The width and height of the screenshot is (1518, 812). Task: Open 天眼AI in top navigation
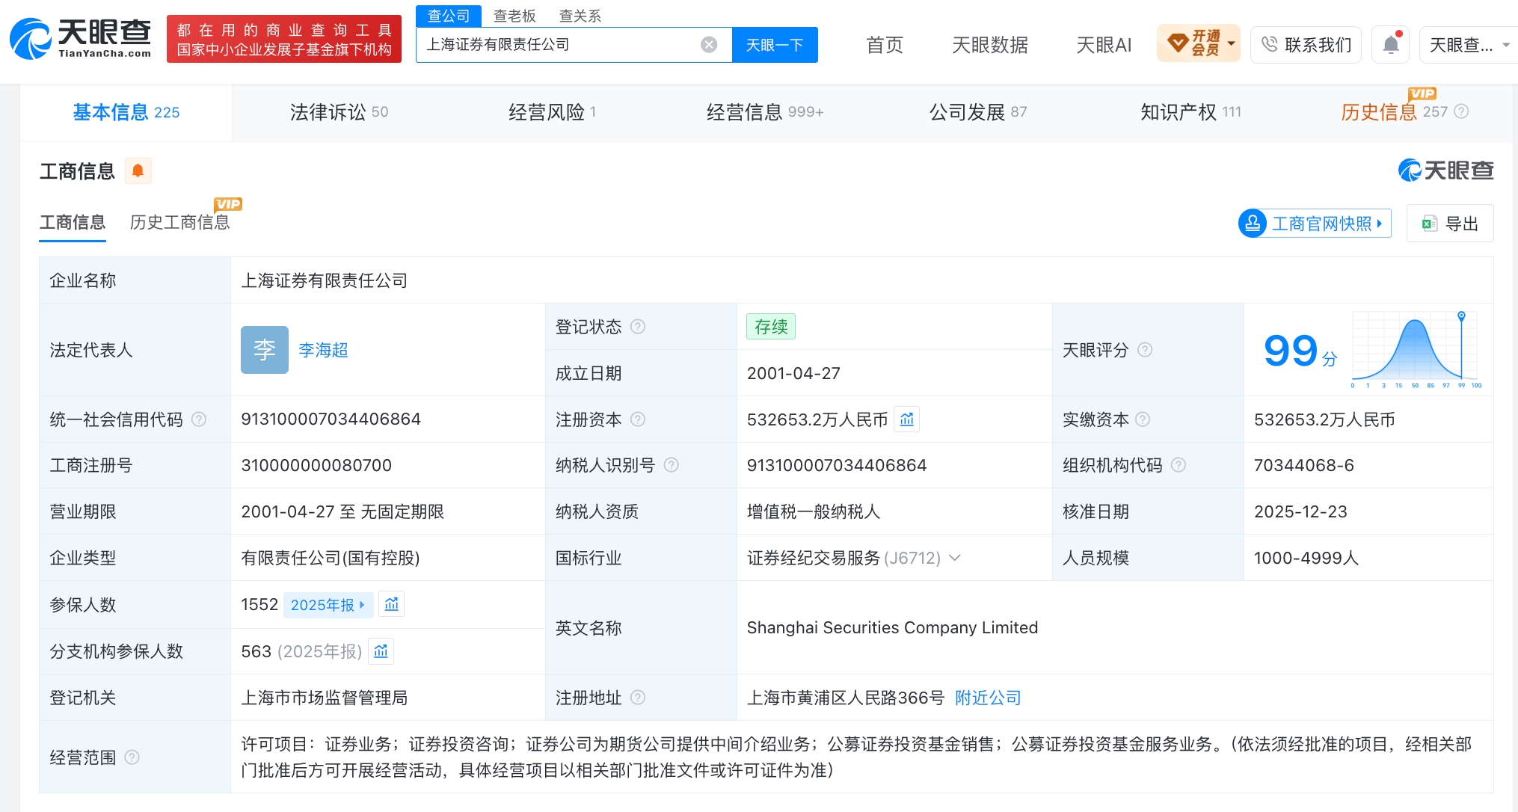[1104, 45]
